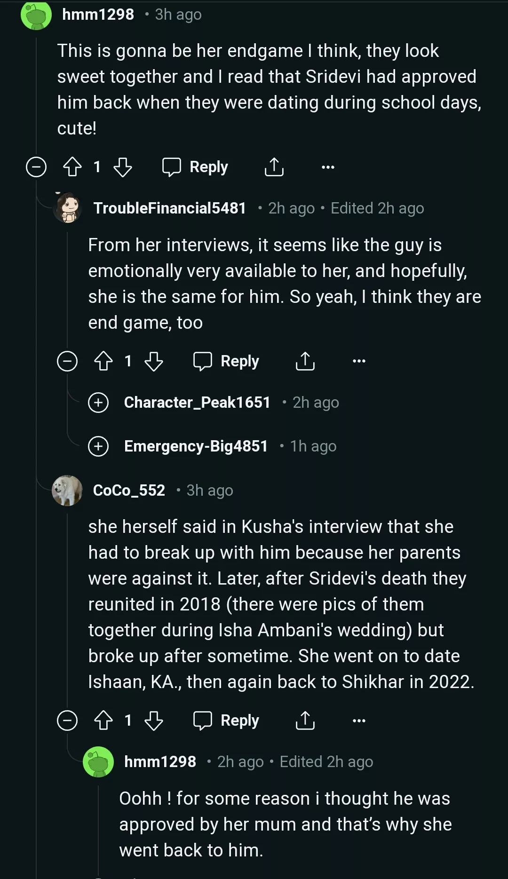Downvote TroubleFinancial5481's comment
This screenshot has height=879, width=508.
pos(154,361)
